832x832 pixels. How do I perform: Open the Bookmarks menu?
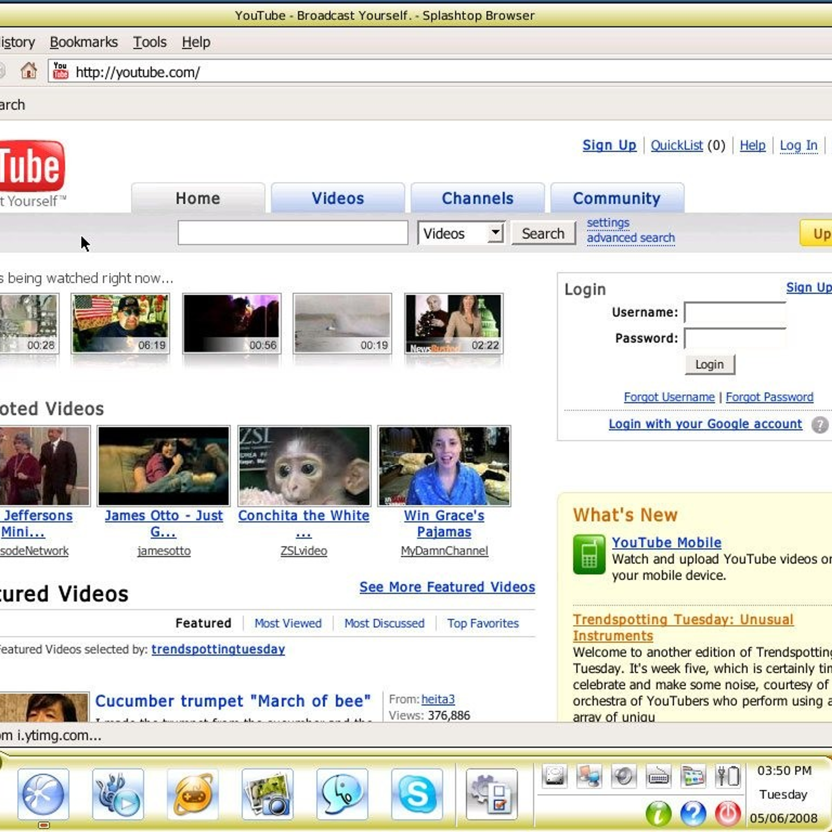click(84, 42)
